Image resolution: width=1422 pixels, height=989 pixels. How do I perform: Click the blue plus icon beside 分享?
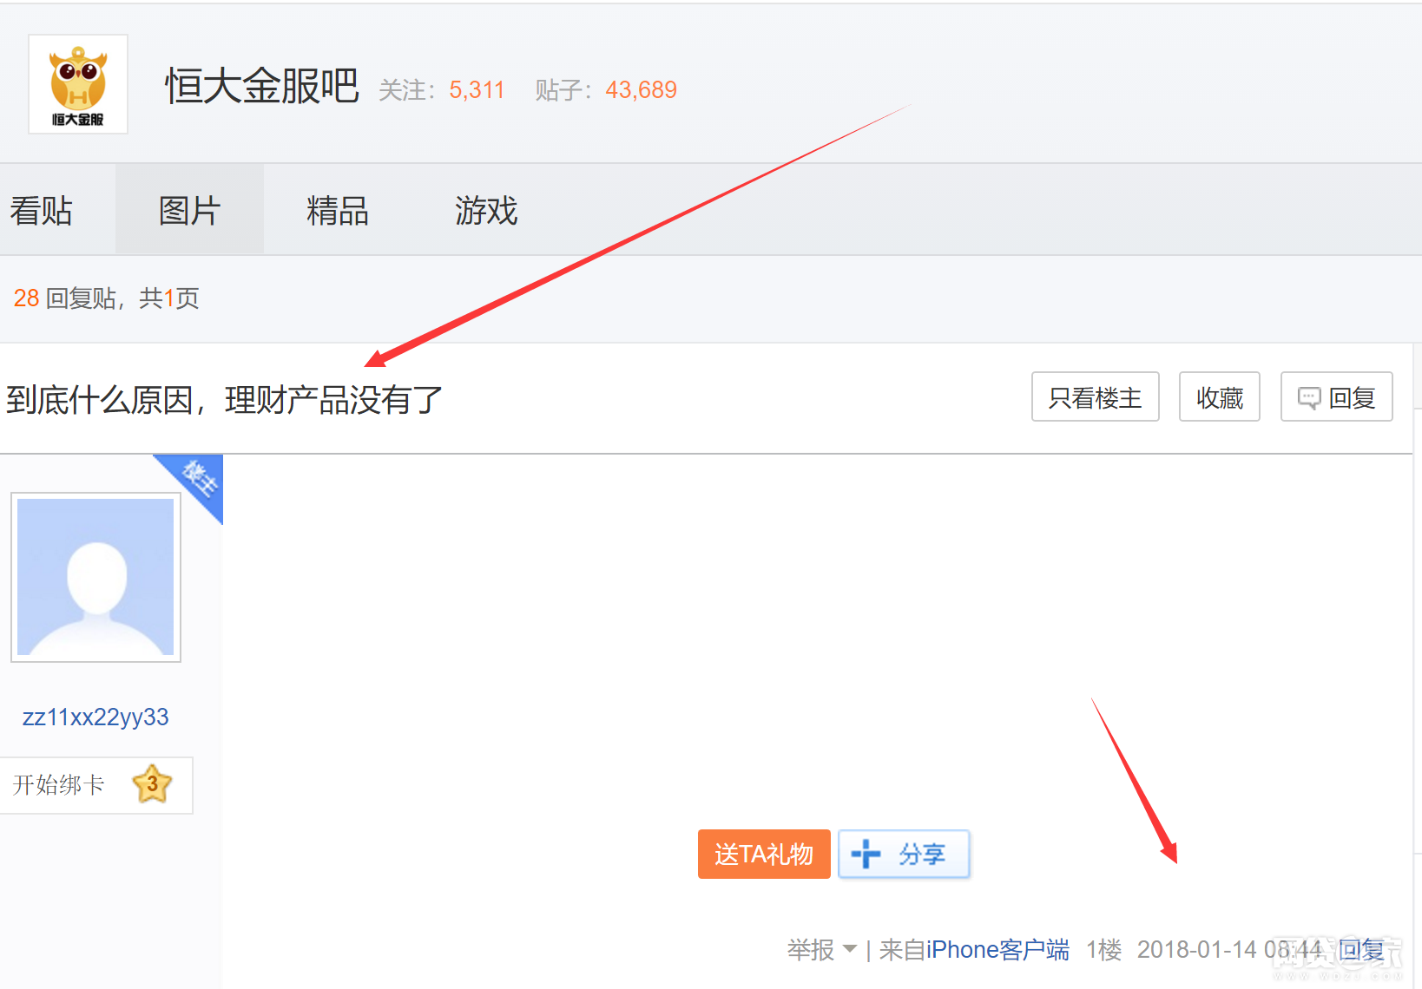[x=866, y=854]
